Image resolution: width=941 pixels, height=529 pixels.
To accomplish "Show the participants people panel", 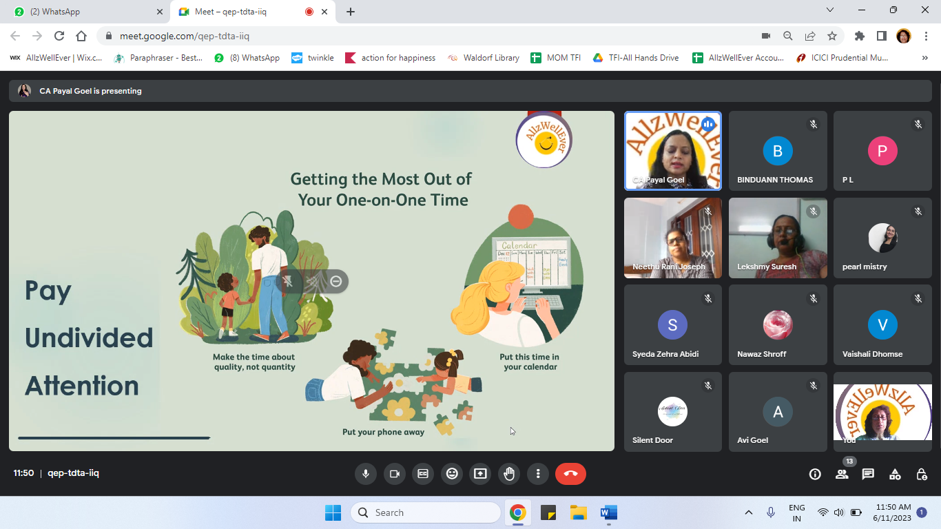I will point(842,474).
